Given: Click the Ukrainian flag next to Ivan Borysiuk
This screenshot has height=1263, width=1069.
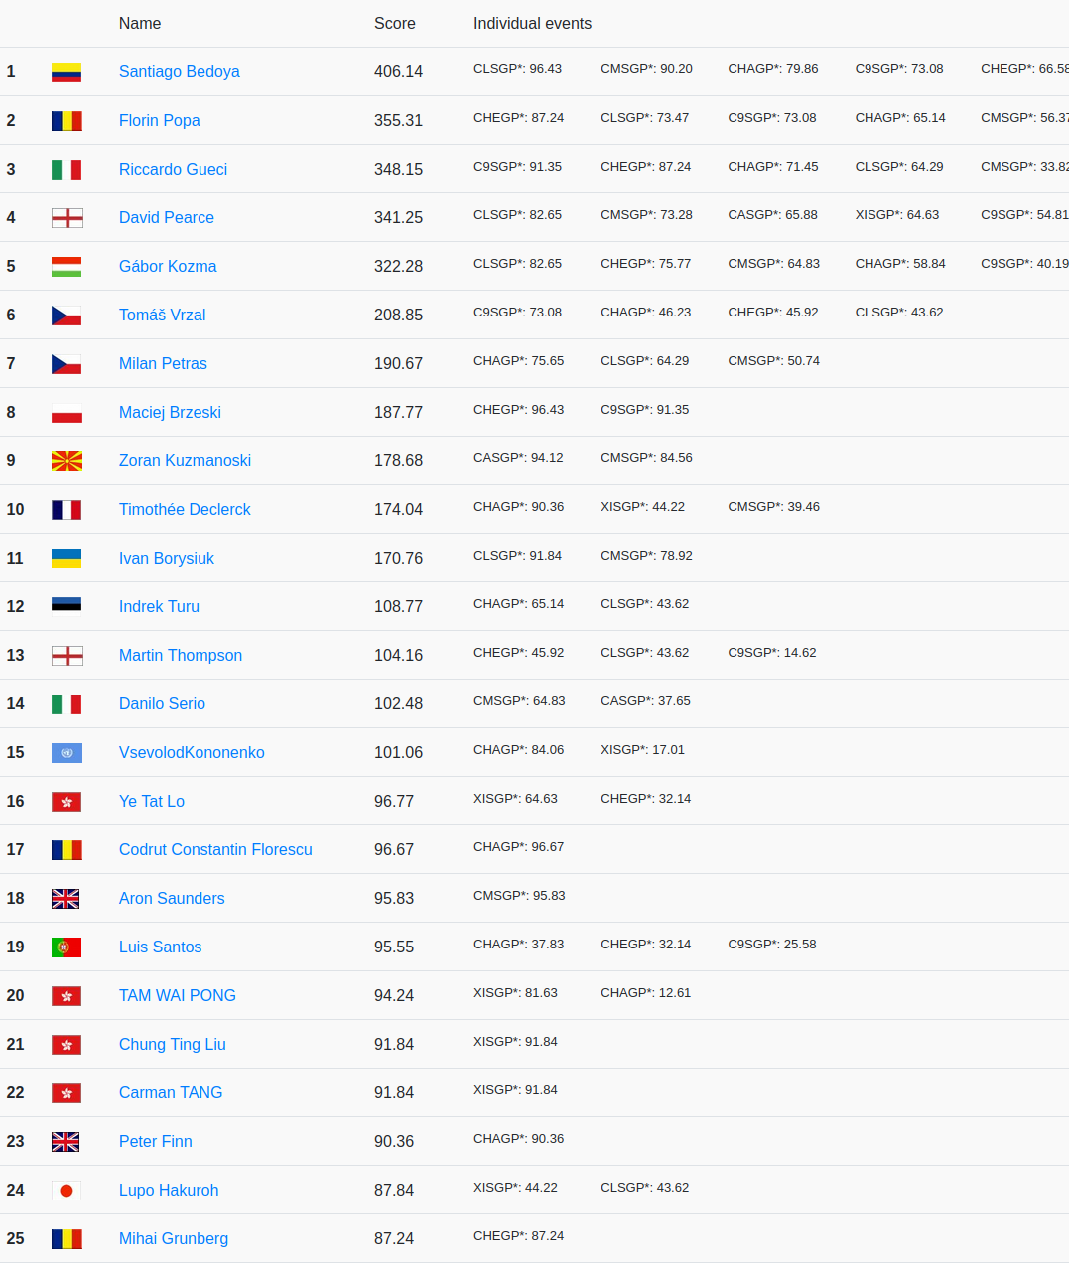Looking at the screenshot, I should point(67,559).
